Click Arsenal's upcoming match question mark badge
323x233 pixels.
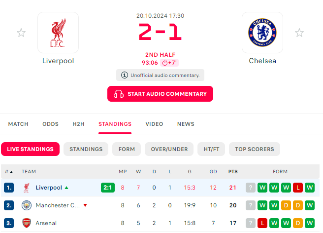[x=251, y=223]
